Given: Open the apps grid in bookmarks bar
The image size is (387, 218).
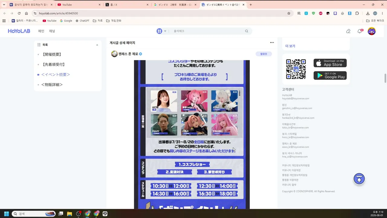Looking at the screenshot, I should tap(4, 21).
